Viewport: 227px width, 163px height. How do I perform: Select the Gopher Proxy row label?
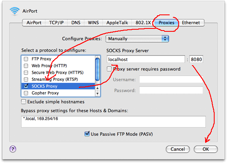[45, 93]
